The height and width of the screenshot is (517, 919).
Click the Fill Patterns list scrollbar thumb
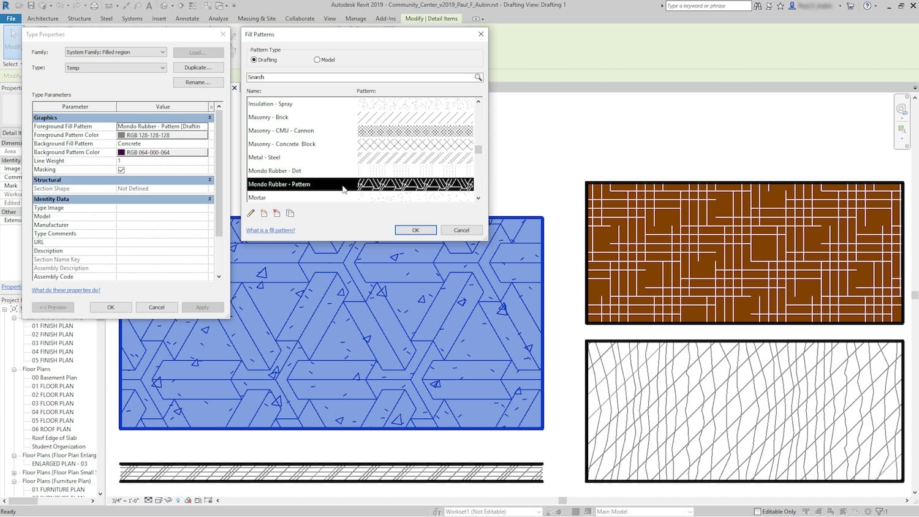coord(478,149)
